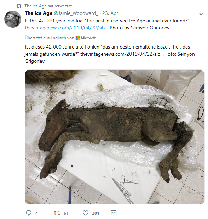This screenshot has height=219, width=208.
Task: Click the reply speech bubble icon
Action: point(29,213)
